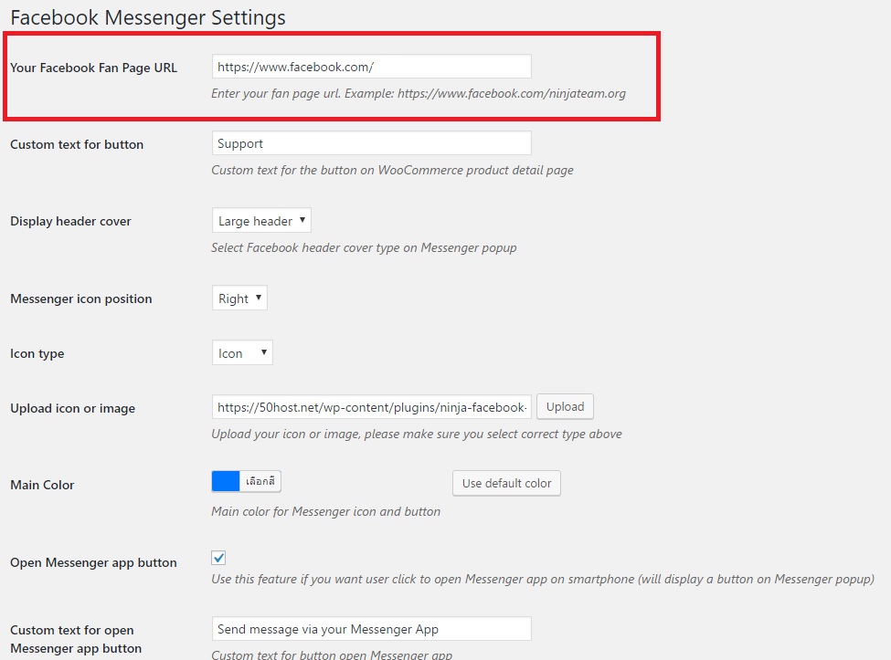Click the เลือกสี color picker button
The height and width of the screenshot is (660, 891).
[x=260, y=481]
